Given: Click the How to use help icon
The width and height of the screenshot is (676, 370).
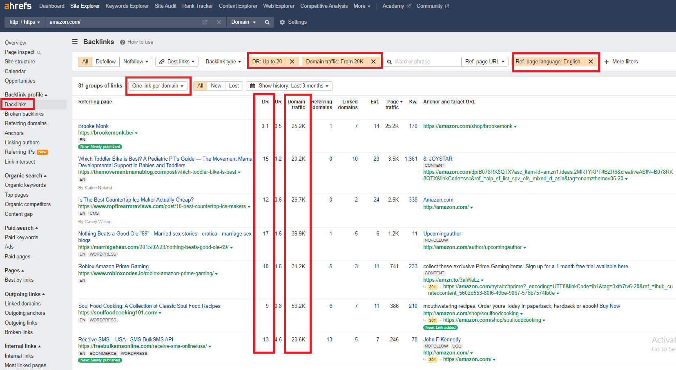Looking at the screenshot, I should click(x=123, y=42).
